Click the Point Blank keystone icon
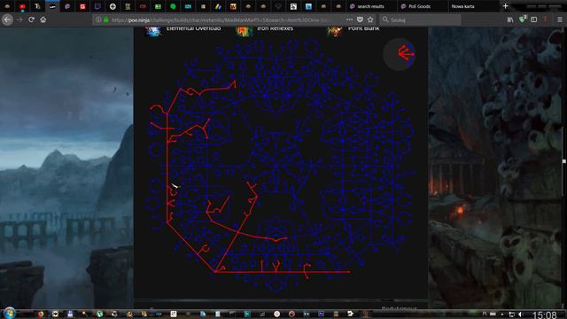 [335, 32]
